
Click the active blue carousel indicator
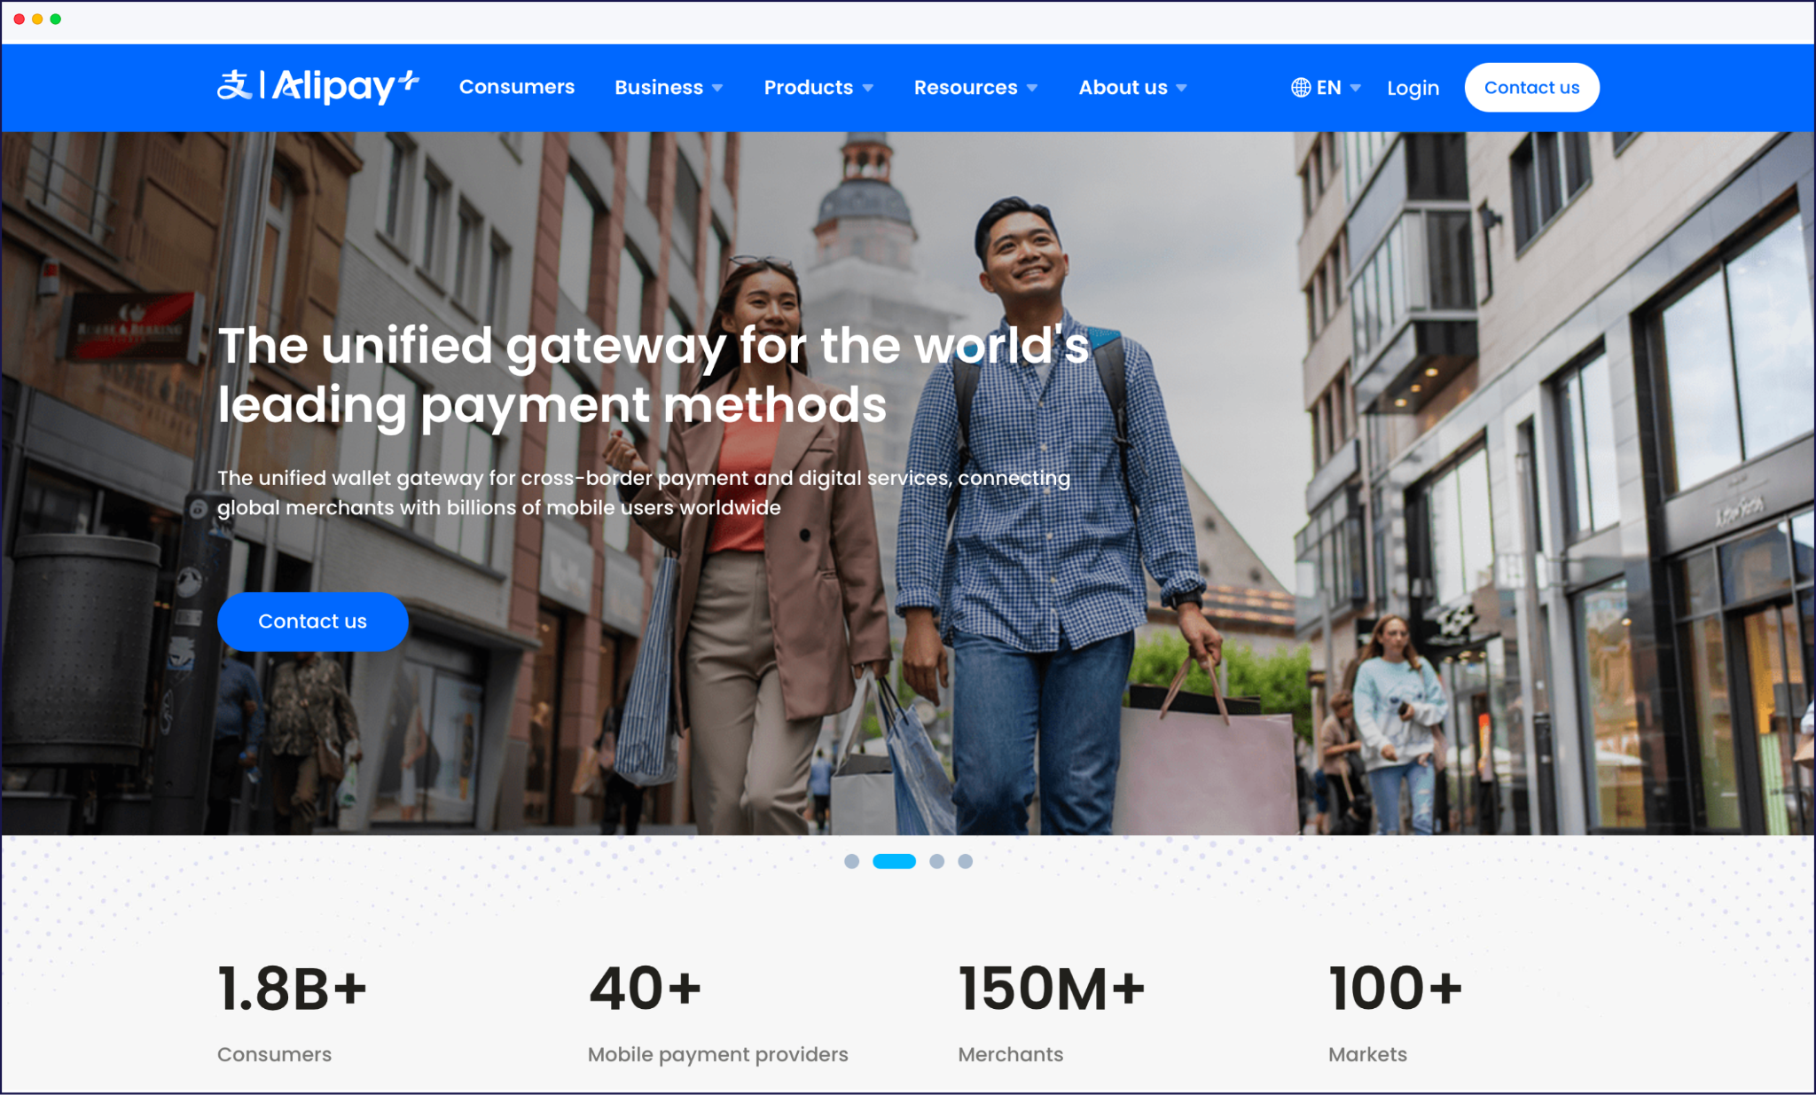(x=896, y=861)
